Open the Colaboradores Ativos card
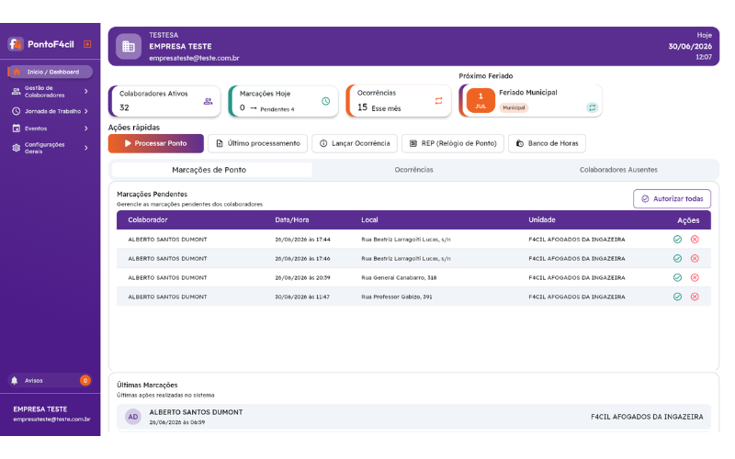The width and height of the screenshot is (735, 459). (164, 101)
